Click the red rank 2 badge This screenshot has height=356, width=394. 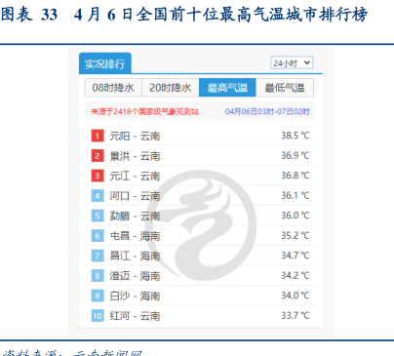point(98,156)
